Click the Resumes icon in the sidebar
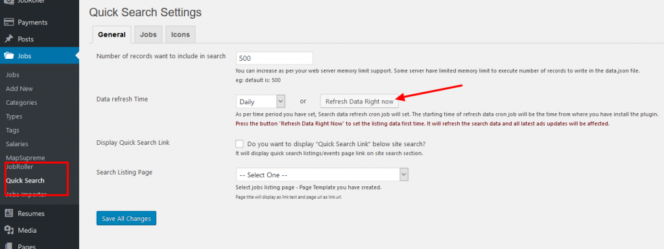 point(9,213)
